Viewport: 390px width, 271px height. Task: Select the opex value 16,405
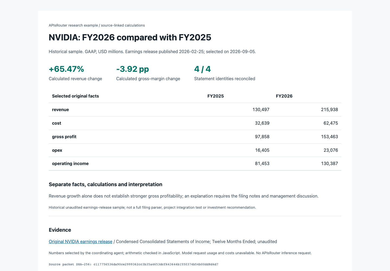pyautogui.click(x=262, y=150)
